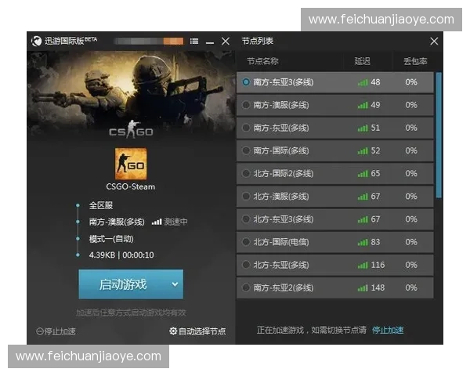Click 南方-澳服(多线) current node text
This screenshot has width=470, height=376.
click(x=117, y=222)
